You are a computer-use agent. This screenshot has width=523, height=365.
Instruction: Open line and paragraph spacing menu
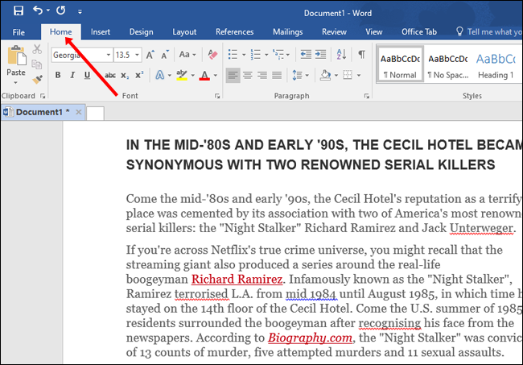click(x=300, y=75)
